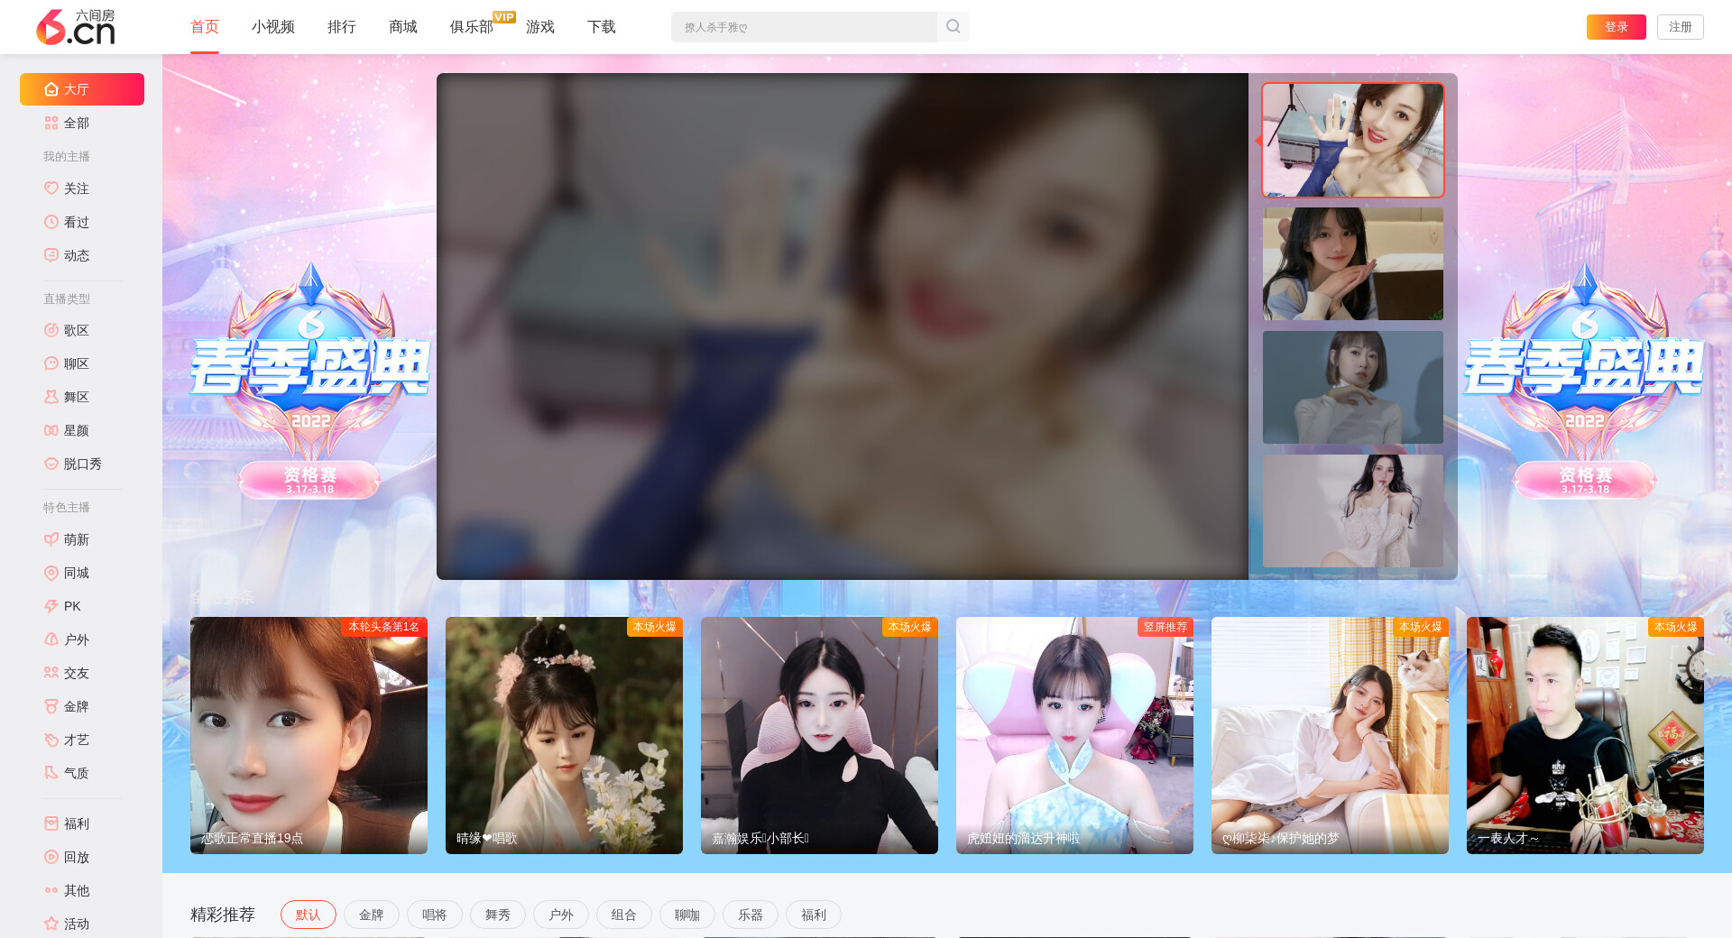Open the 柳柒柒·保护她的梦 stream card
The image size is (1732, 938).
[x=1330, y=735]
